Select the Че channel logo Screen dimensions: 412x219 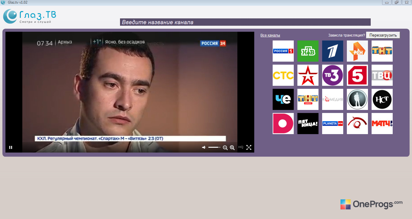[283, 99]
